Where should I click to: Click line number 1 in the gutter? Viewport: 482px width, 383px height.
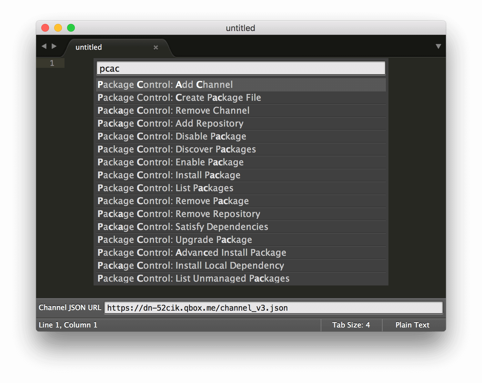coord(52,63)
